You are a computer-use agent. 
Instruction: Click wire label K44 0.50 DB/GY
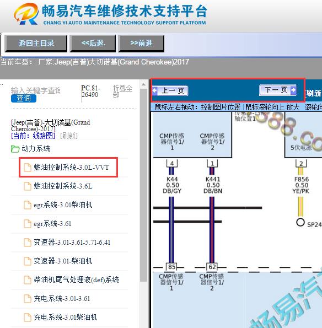click(172, 185)
